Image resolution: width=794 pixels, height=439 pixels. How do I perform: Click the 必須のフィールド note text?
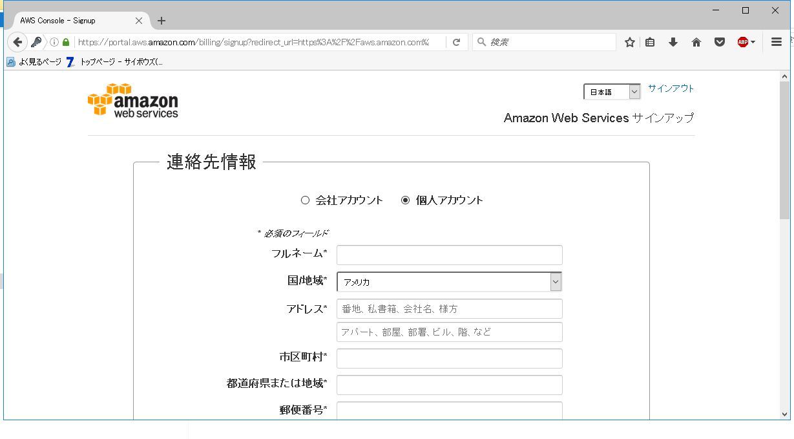pos(293,233)
